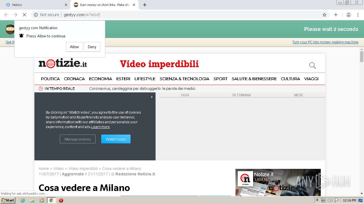Open the ESTERI menu section
The height and width of the screenshot is (204, 364).
point(123,79)
